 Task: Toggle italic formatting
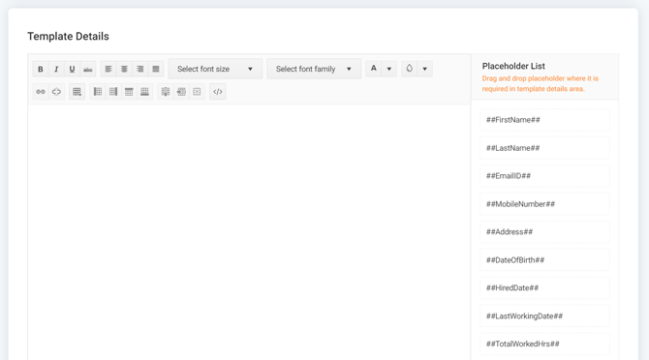click(x=56, y=69)
